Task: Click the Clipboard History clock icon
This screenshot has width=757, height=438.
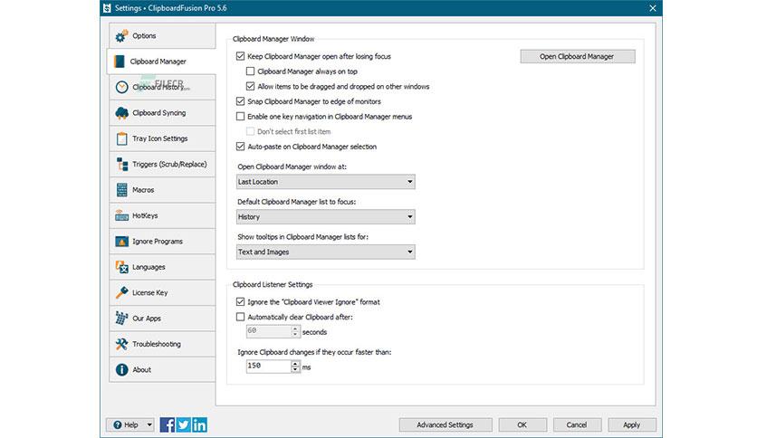Action: pos(121,87)
